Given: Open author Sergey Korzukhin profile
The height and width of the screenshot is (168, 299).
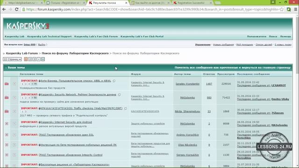Looking at the screenshot, I should point(187,155).
